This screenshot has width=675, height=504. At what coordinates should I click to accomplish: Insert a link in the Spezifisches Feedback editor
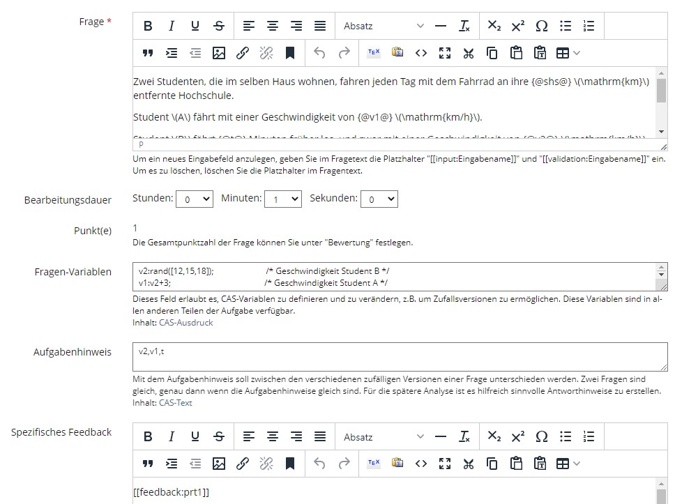pos(243,464)
